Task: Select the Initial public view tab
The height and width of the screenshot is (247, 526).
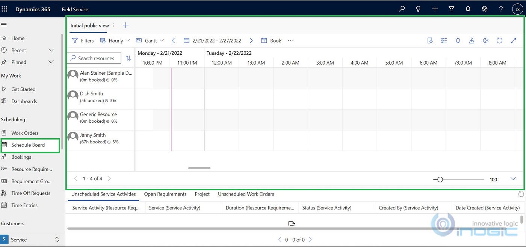Action: coord(90,26)
